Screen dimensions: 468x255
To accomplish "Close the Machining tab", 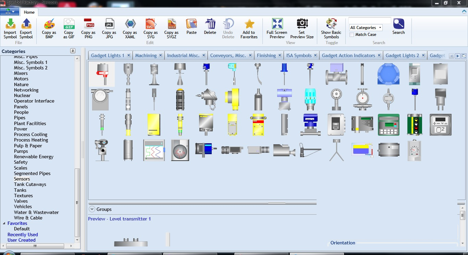I will (x=161, y=55).
